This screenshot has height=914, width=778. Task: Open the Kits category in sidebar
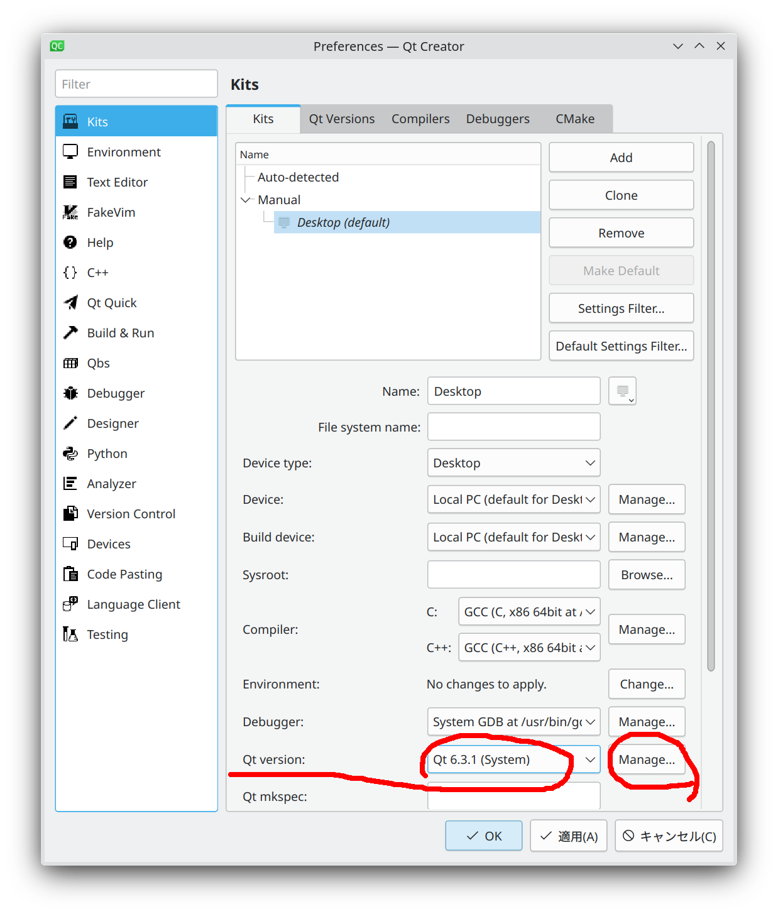(136, 121)
